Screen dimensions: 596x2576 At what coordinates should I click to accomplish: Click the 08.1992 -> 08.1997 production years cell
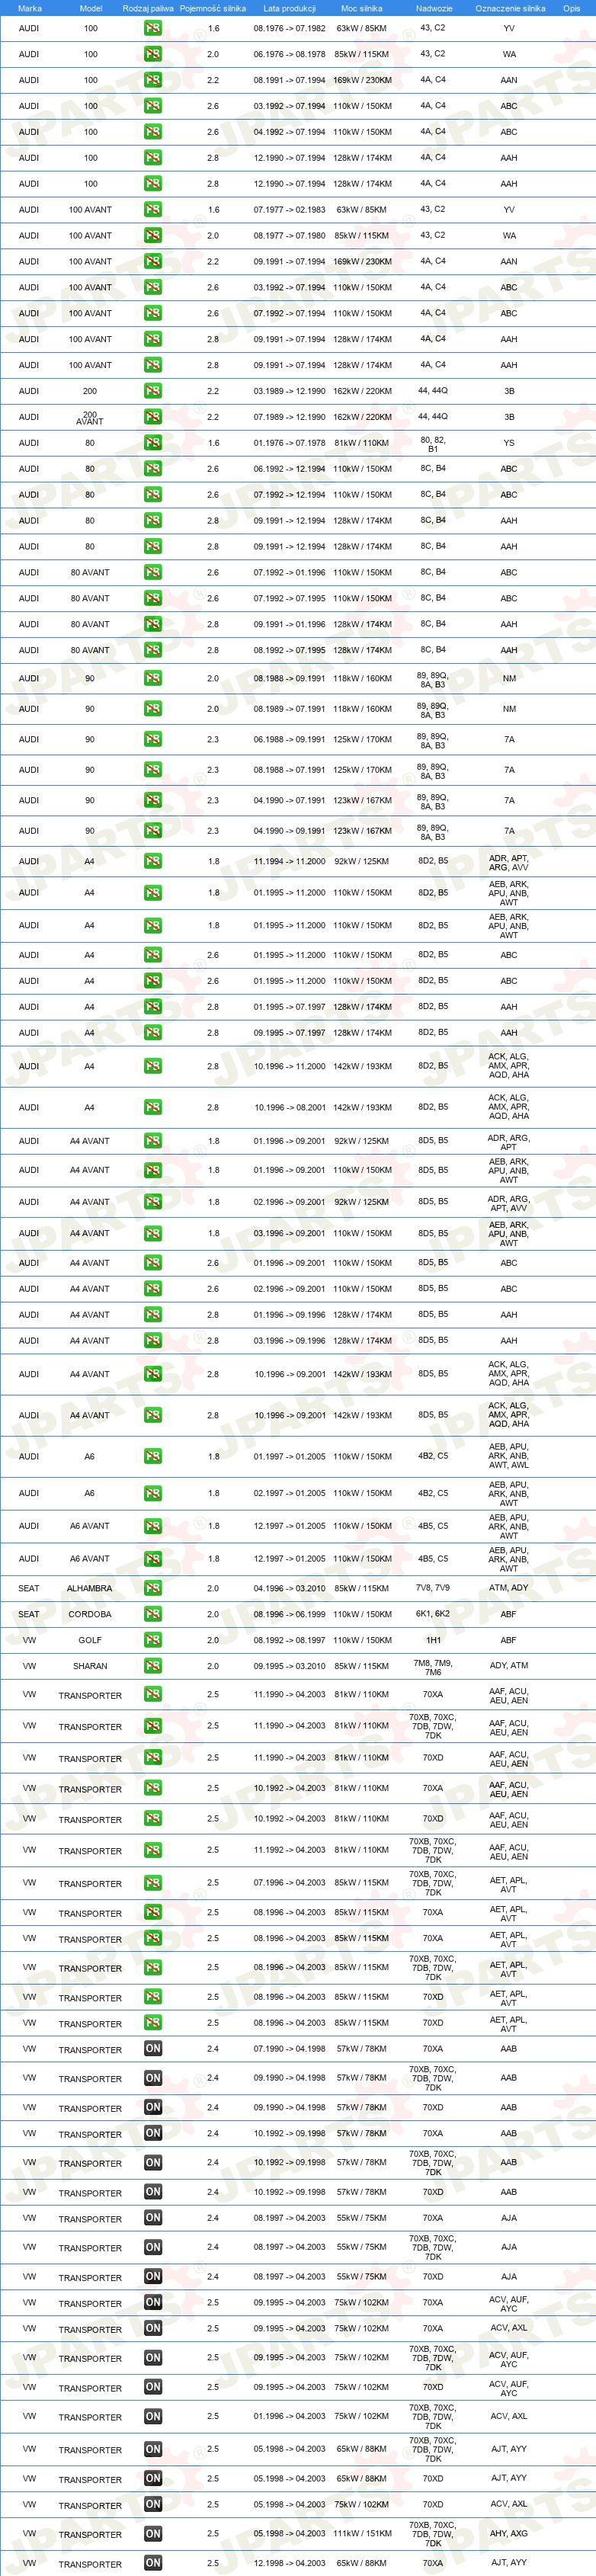pyautogui.click(x=289, y=1640)
